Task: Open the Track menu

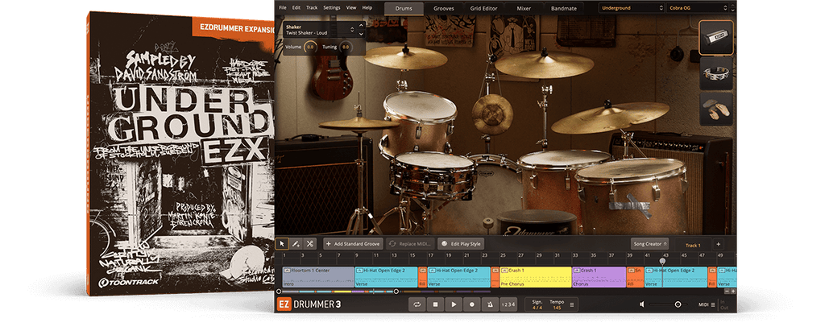Action: tap(312, 8)
